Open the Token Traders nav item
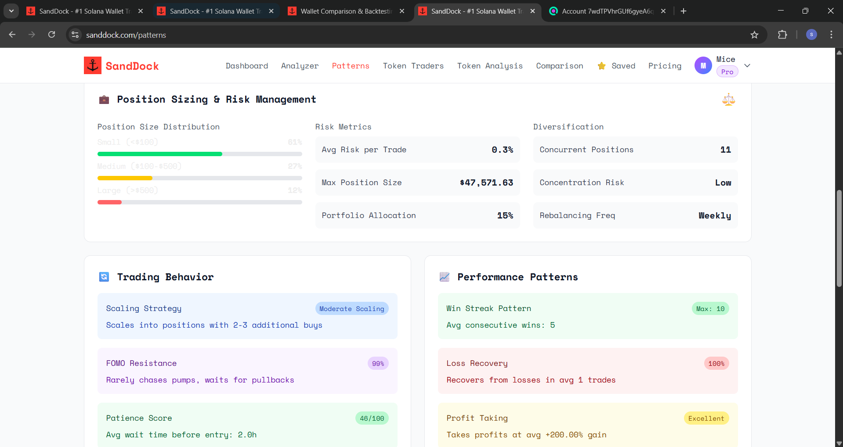 413,66
